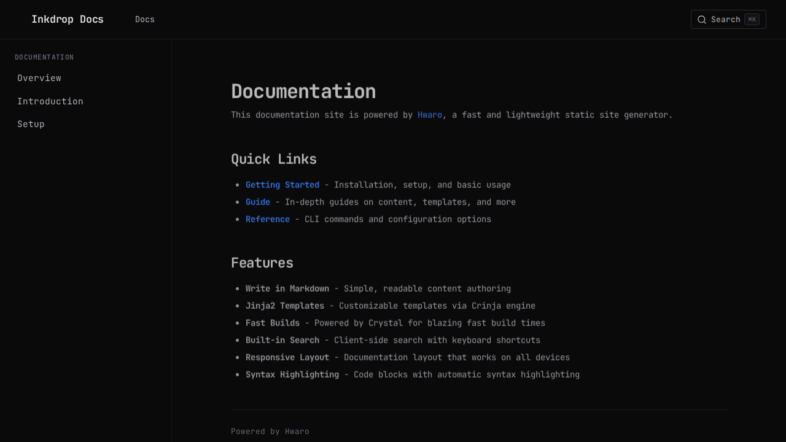Click the Syntax Highlighting feature entry
Viewport: 786px width, 442px height.
pos(292,374)
